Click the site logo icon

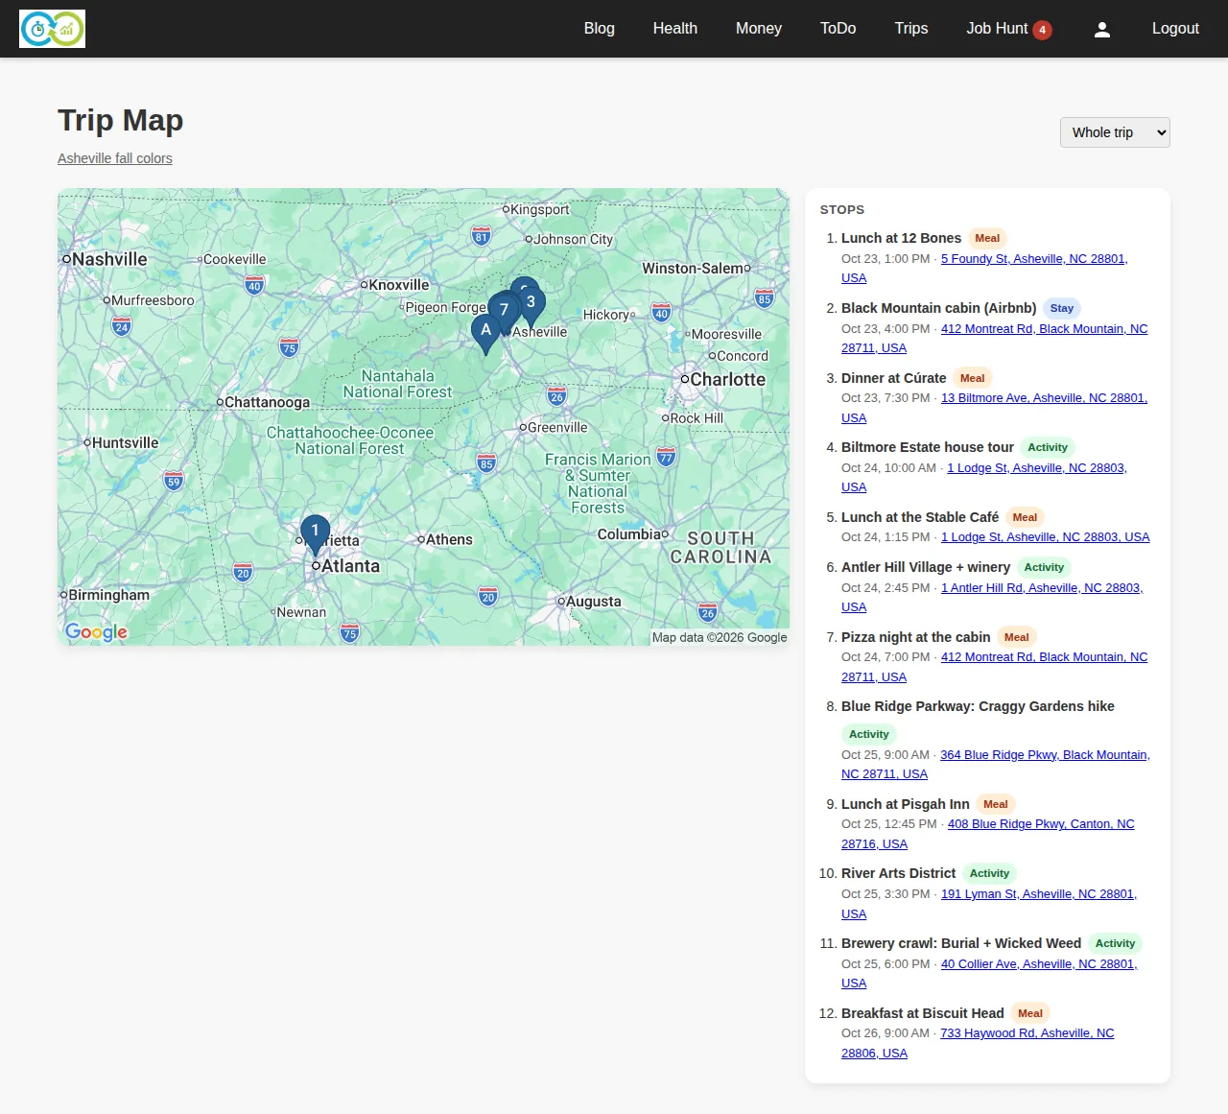pos(52,29)
